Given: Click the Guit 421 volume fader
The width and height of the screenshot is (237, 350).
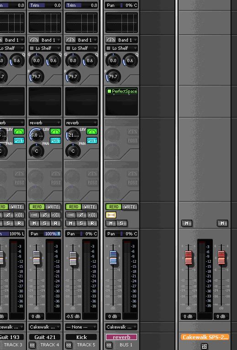Looking at the screenshot, I should point(37,258).
